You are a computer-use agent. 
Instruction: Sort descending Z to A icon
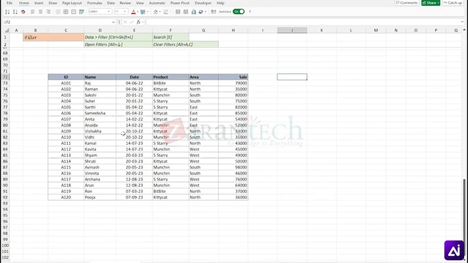(15, 12)
